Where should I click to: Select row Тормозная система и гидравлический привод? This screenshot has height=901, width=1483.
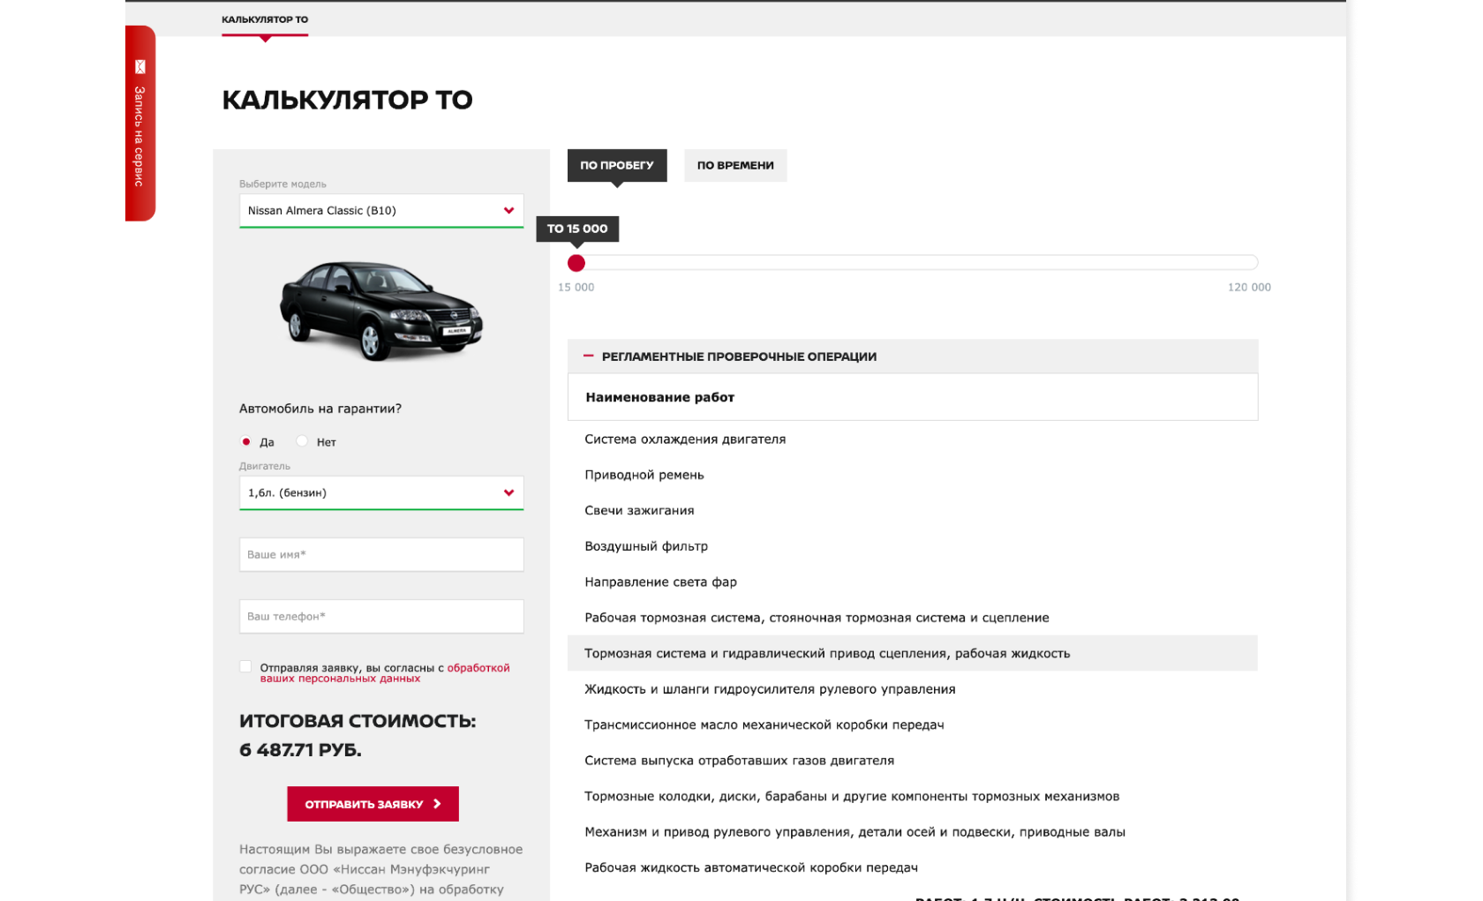(x=913, y=654)
